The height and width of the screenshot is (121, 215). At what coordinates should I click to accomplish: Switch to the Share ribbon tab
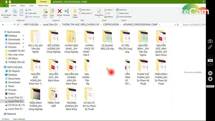coord(23,5)
